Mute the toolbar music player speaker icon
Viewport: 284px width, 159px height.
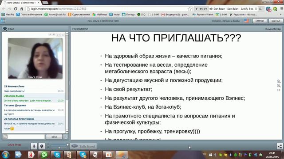[211, 9]
